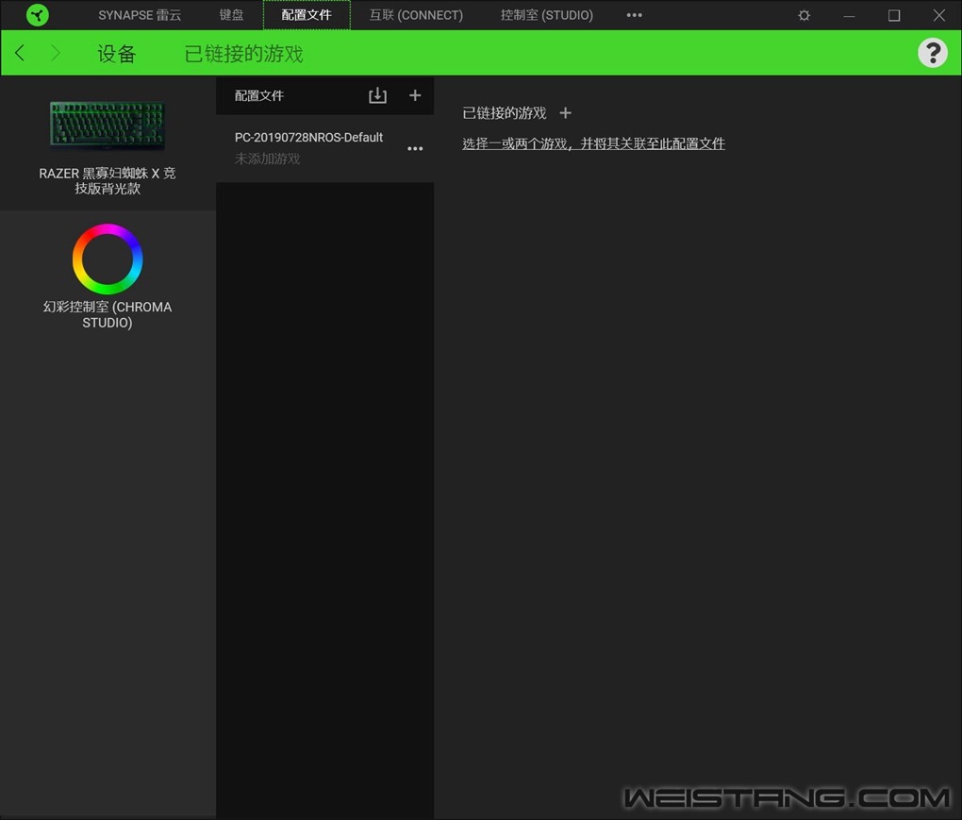Click the Razer Synapse logo icon
The image size is (962, 820).
tap(38, 15)
